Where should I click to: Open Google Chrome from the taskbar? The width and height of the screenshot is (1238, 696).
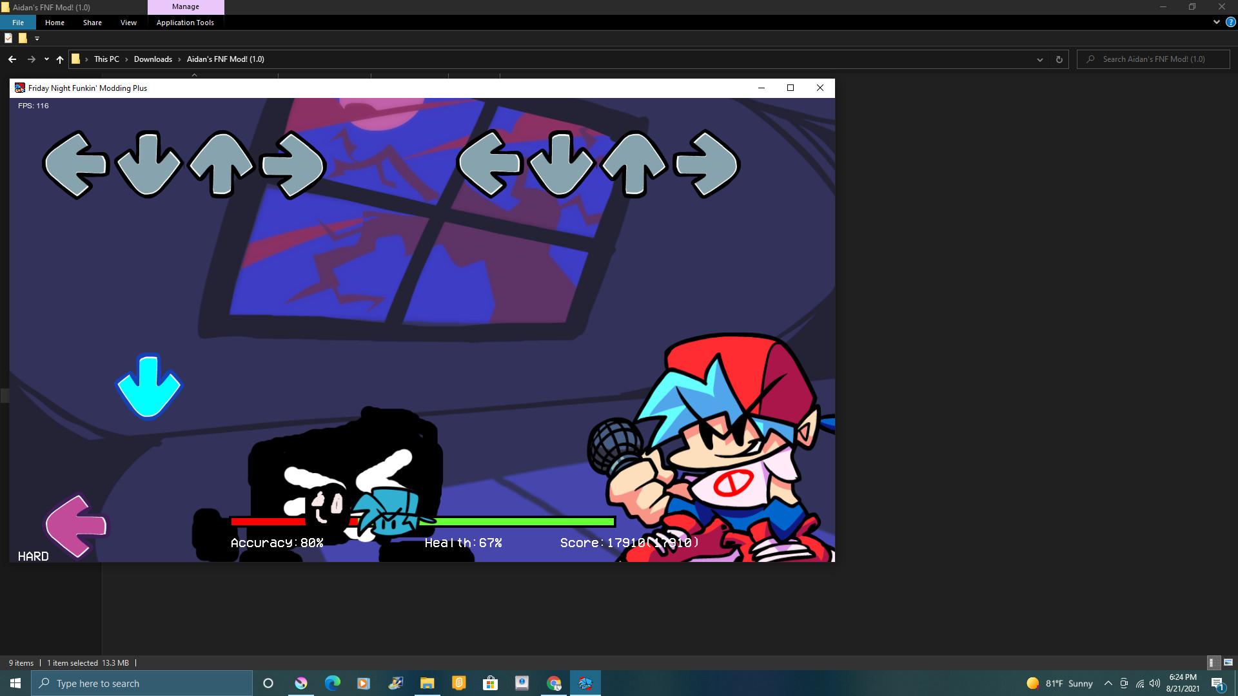pyautogui.click(x=554, y=683)
